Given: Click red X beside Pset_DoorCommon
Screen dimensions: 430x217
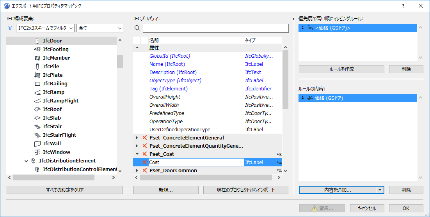Looking at the screenshot, I should pyautogui.click(x=145, y=171).
